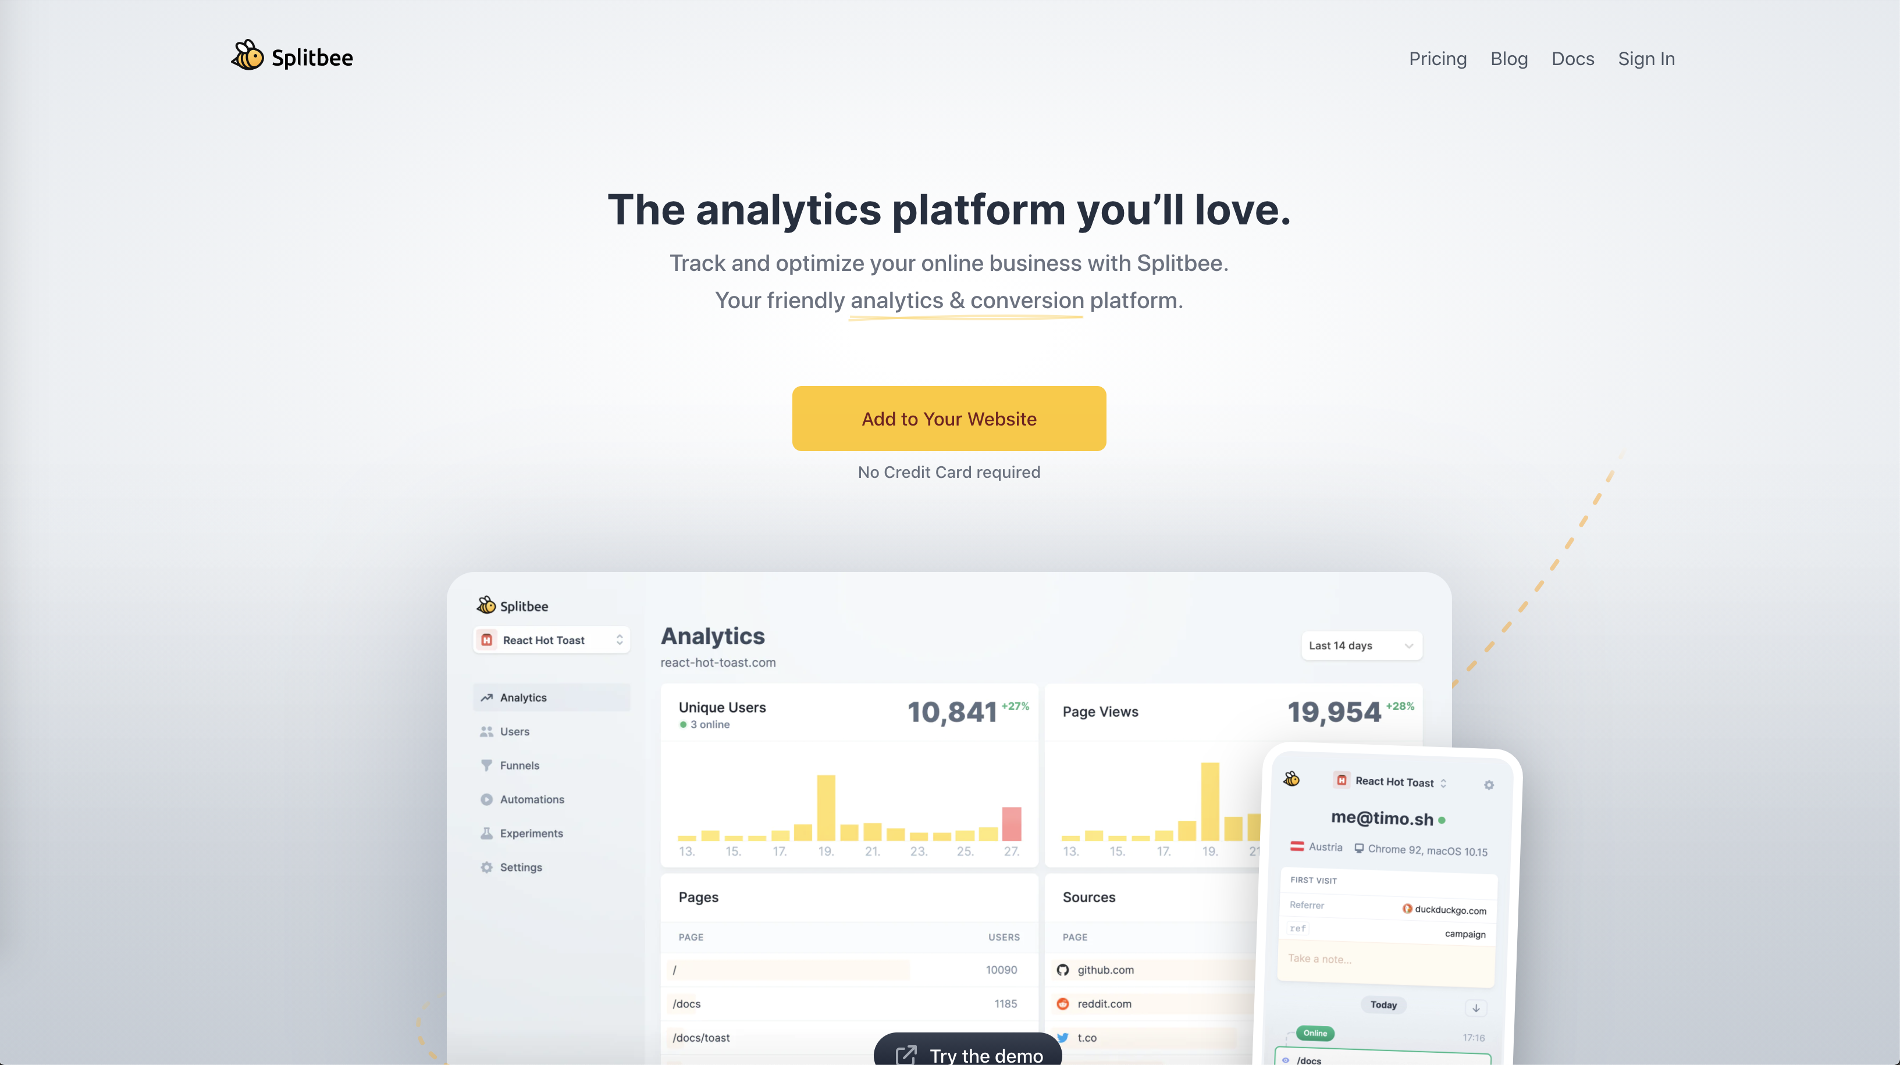Click the Users sidebar icon
This screenshot has width=1900, height=1065.
pos(487,731)
